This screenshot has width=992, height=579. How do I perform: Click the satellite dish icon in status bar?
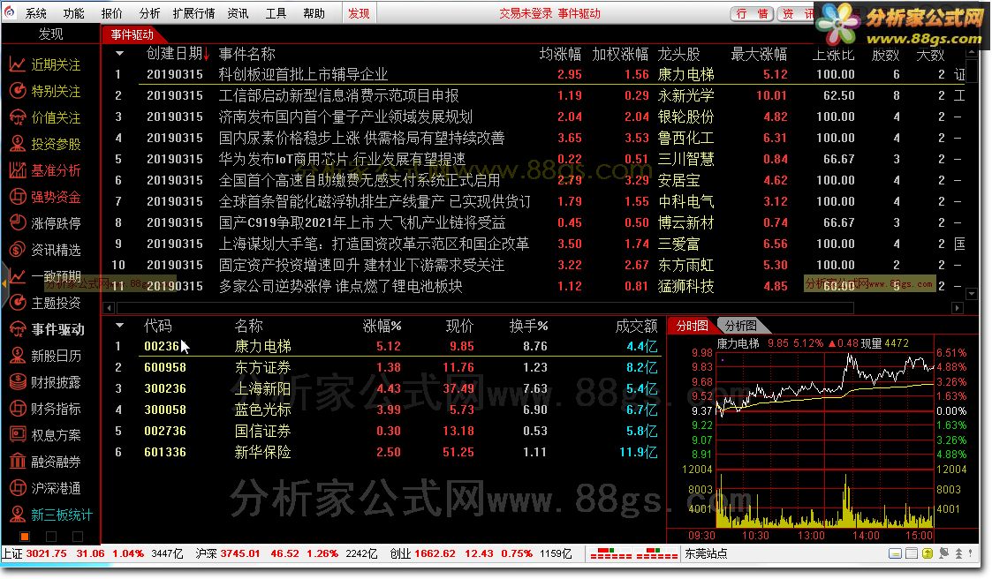(x=944, y=553)
